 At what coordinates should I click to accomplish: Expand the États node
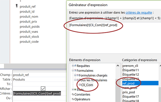73,89
